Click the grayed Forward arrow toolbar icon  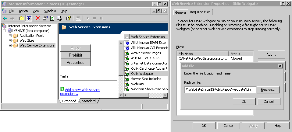[12, 18]
